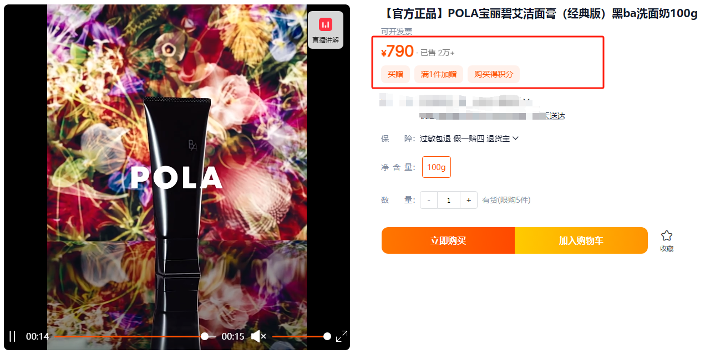Open video in fullscreen mode

coord(342,336)
